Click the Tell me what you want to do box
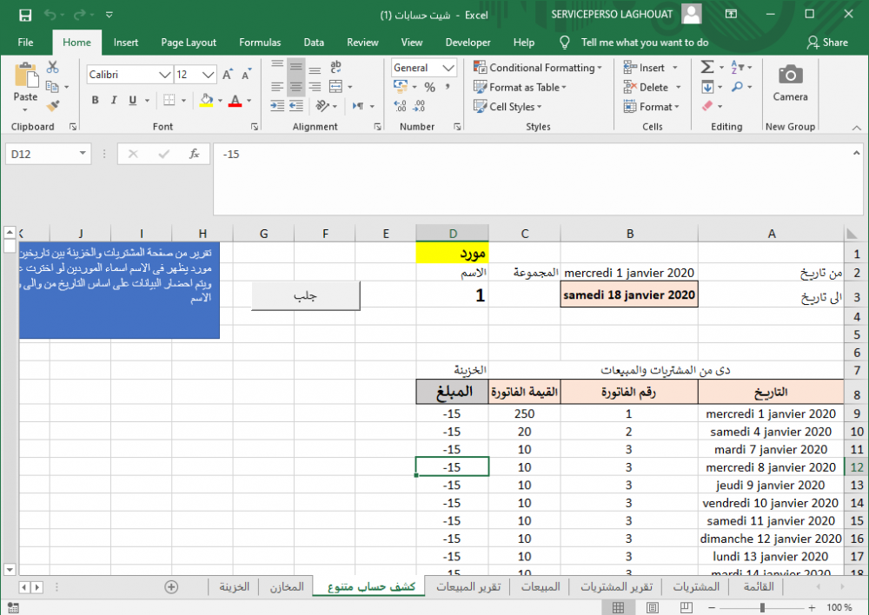Image resolution: width=869 pixels, height=615 pixels. [x=645, y=43]
